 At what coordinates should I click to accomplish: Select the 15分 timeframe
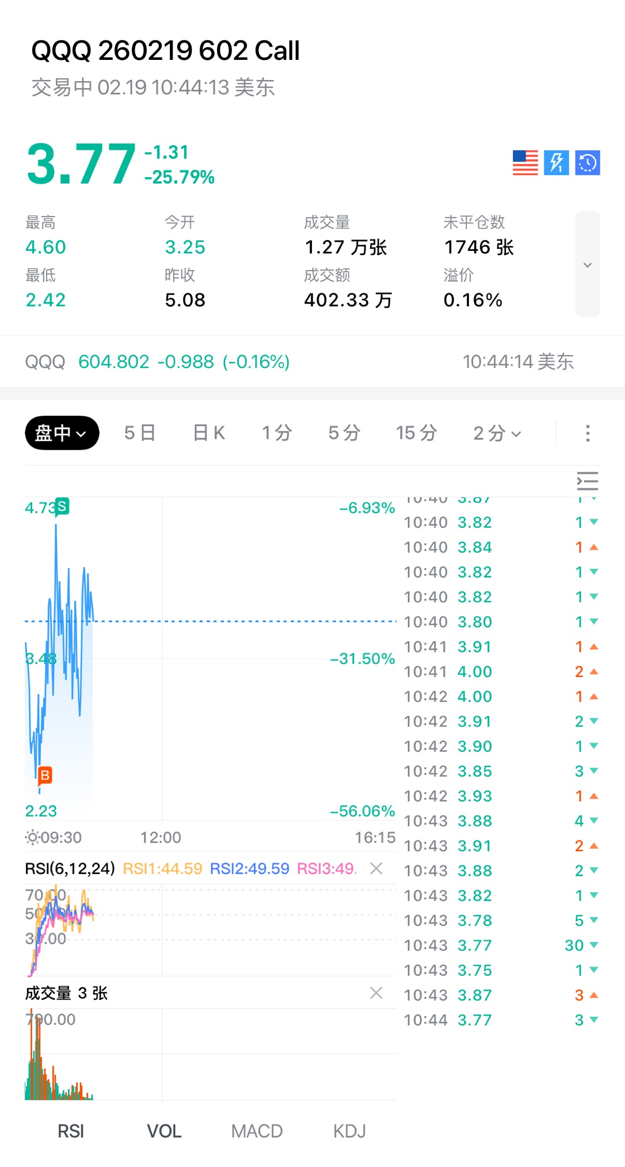(x=416, y=433)
